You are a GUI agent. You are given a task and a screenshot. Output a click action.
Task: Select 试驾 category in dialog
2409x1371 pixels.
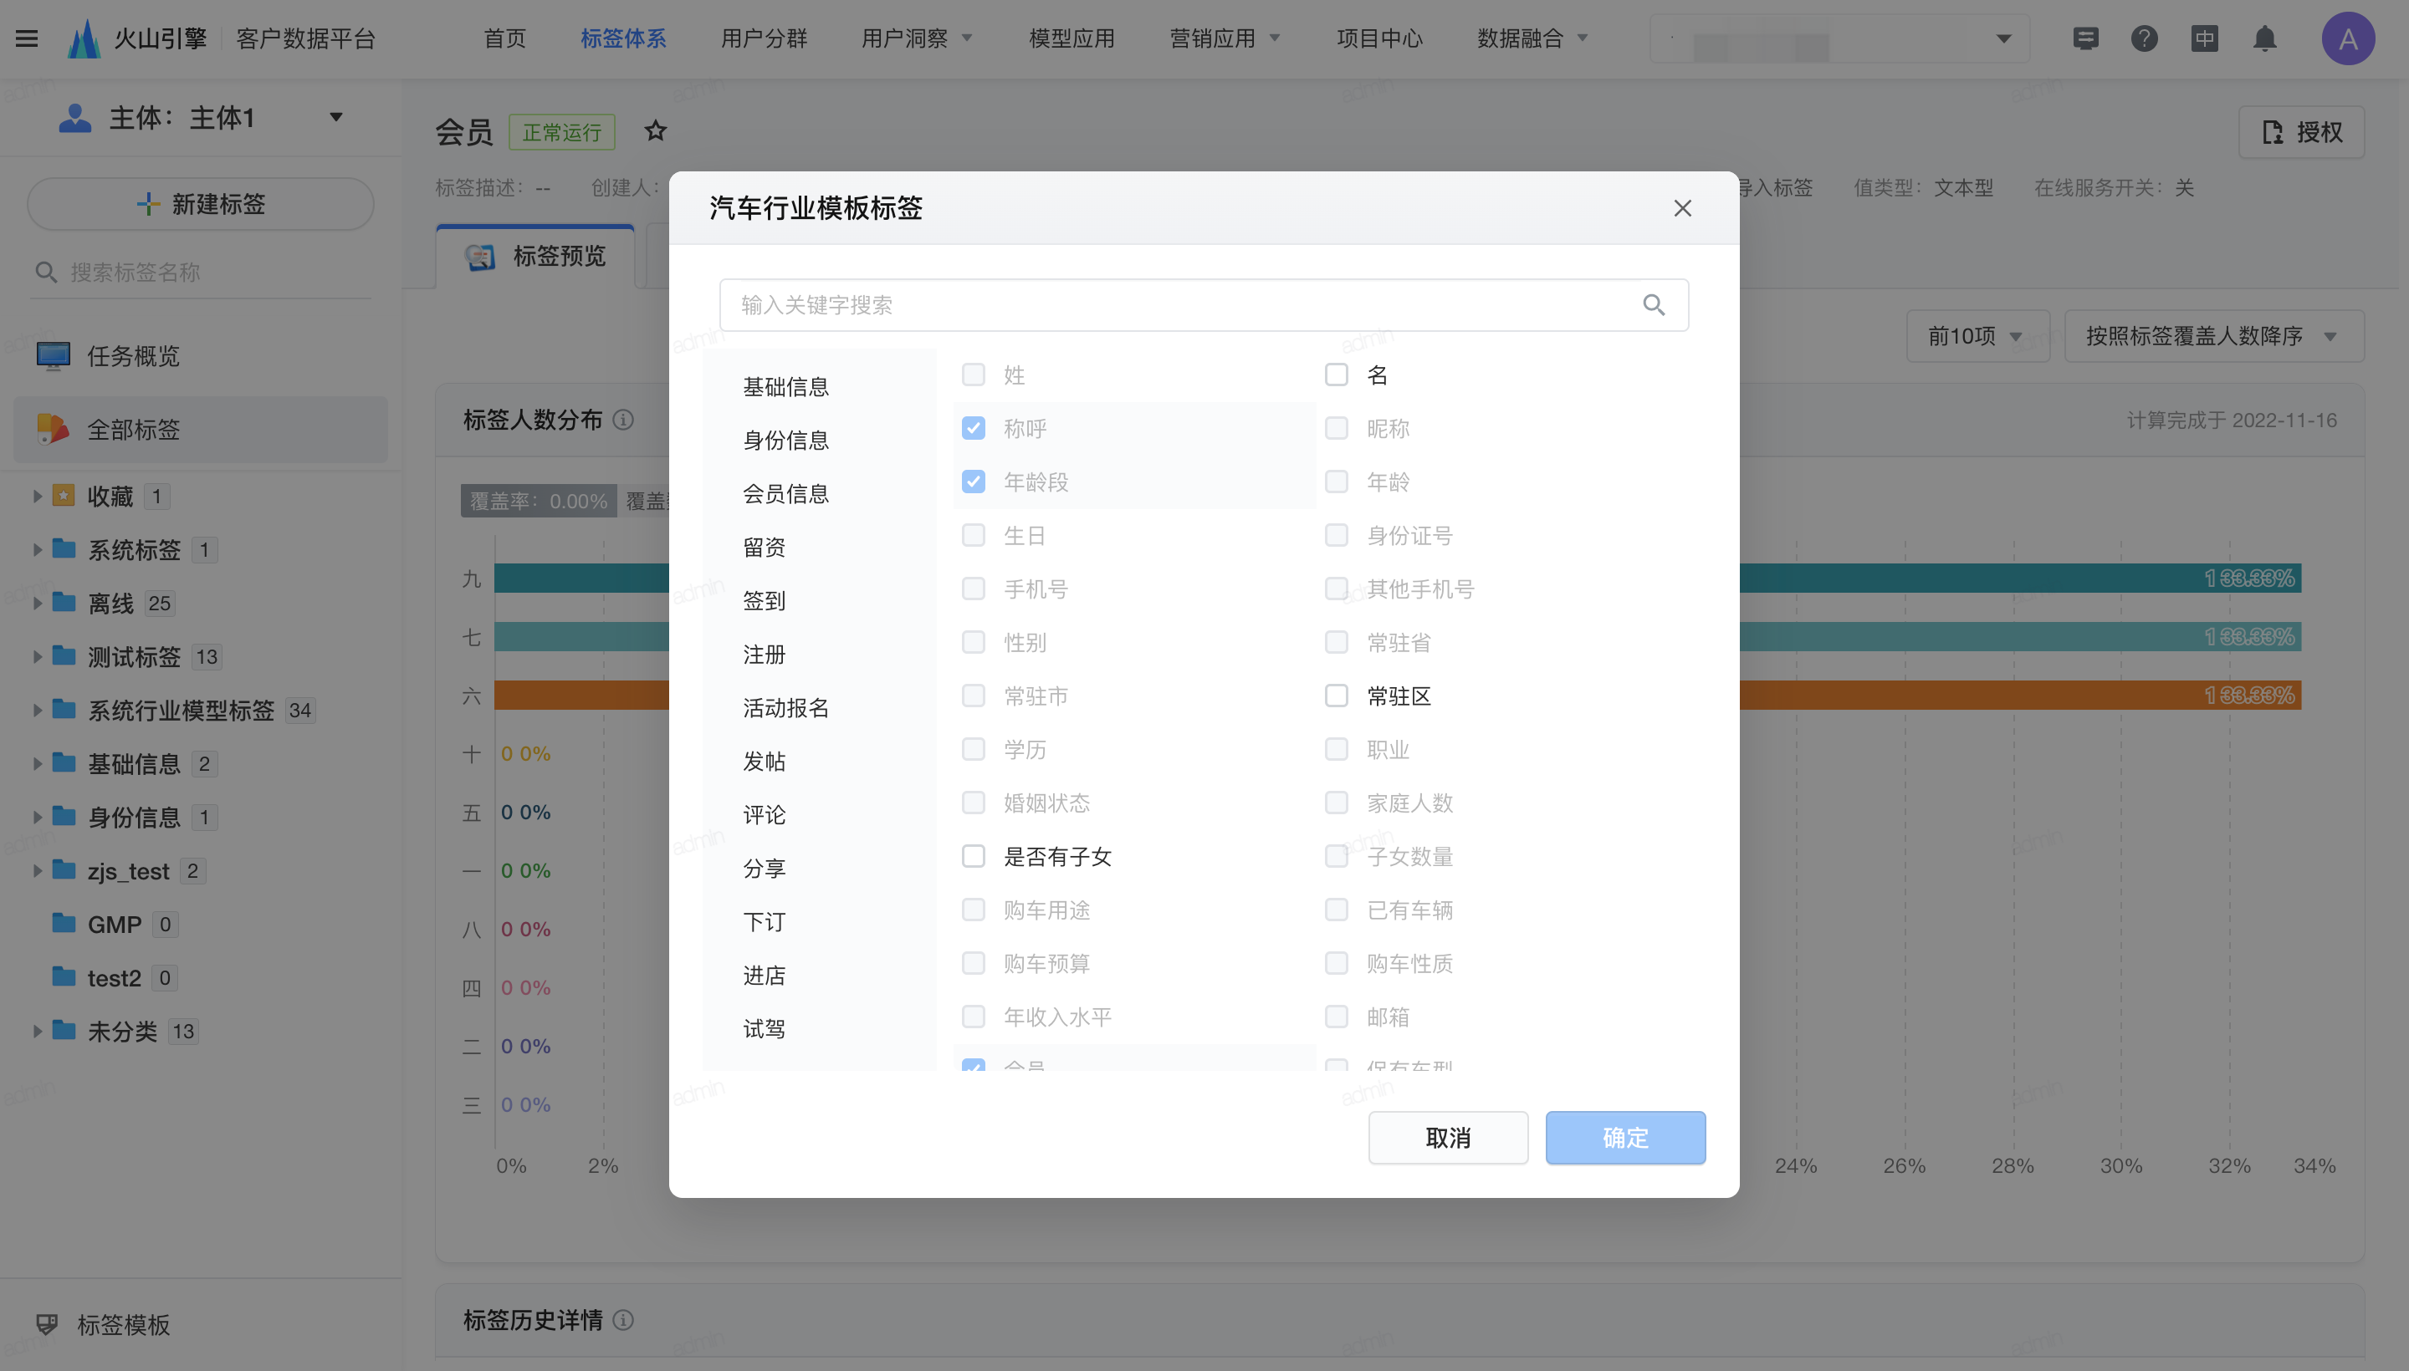(x=764, y=1029)
